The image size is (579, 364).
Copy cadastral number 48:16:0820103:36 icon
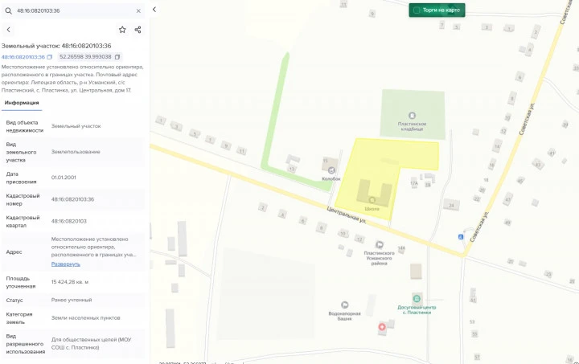pyautogui.click(x=50, y=57)
